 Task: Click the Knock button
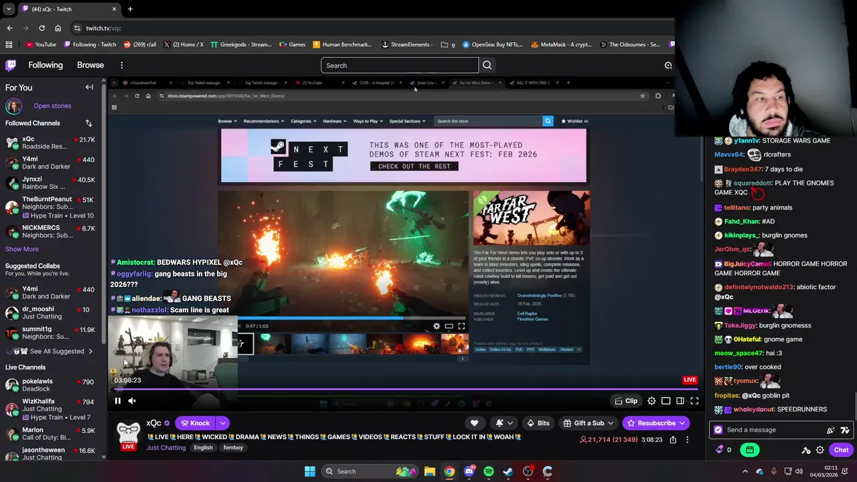click(196, 423)
